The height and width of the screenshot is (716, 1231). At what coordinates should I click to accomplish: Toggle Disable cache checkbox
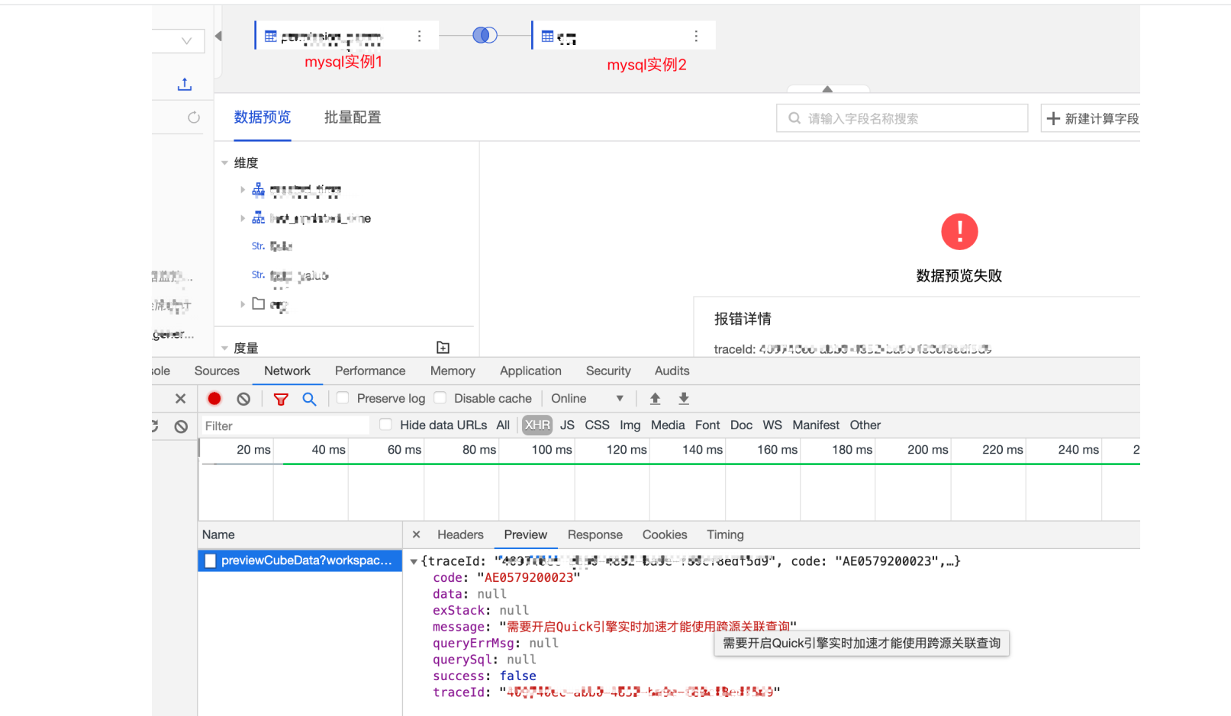point(440,398)
